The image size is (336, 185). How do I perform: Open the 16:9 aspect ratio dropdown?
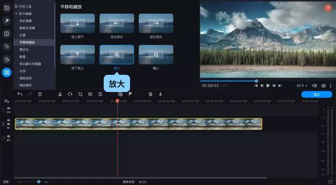[302, 85]
